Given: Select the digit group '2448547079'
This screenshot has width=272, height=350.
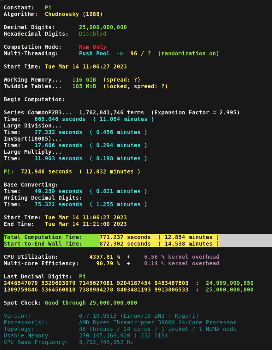Looking at the screenshot, I should pyautogui.click(x=21, y=283).
